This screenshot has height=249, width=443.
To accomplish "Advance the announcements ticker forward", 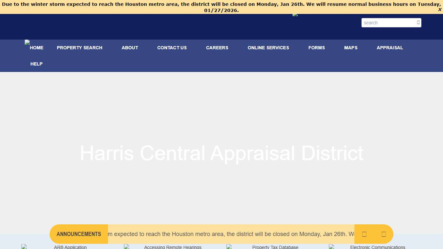I will (383, 234).
